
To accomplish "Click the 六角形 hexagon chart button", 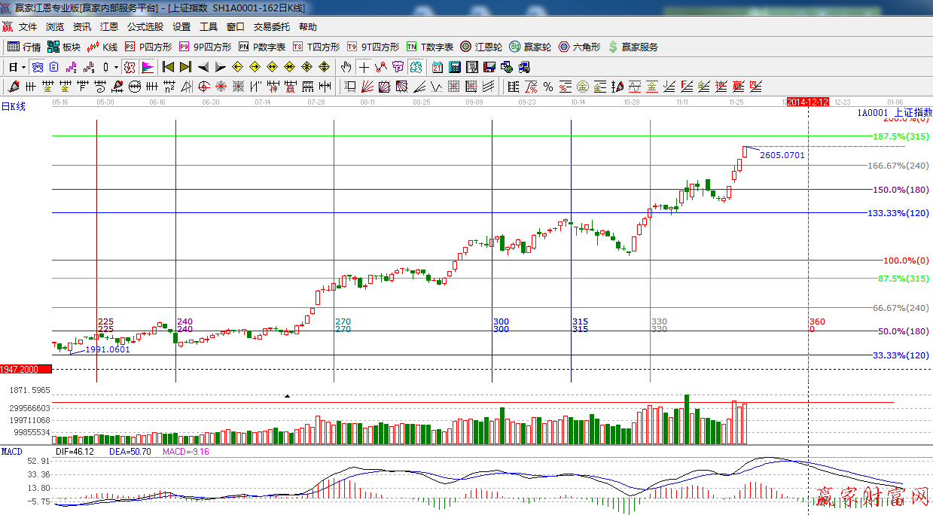I will tap(578, 47).
